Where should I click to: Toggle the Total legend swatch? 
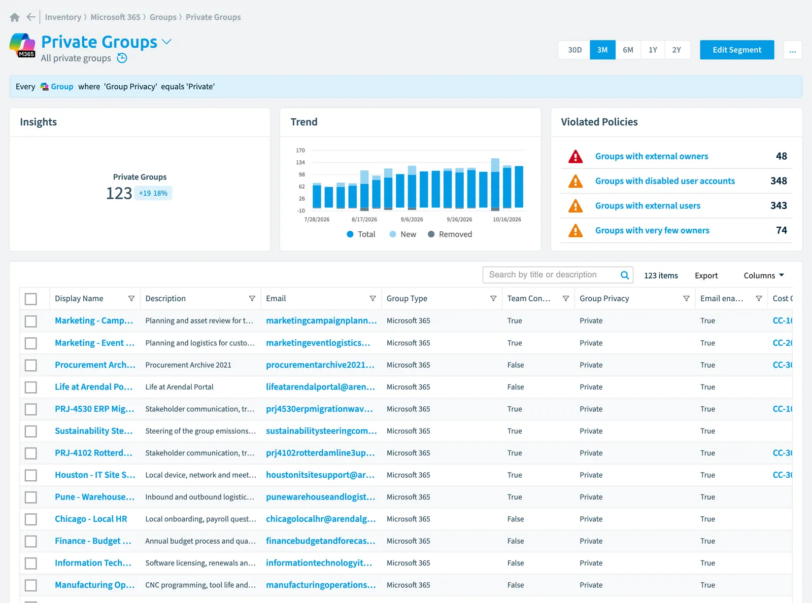click(350, 234)
